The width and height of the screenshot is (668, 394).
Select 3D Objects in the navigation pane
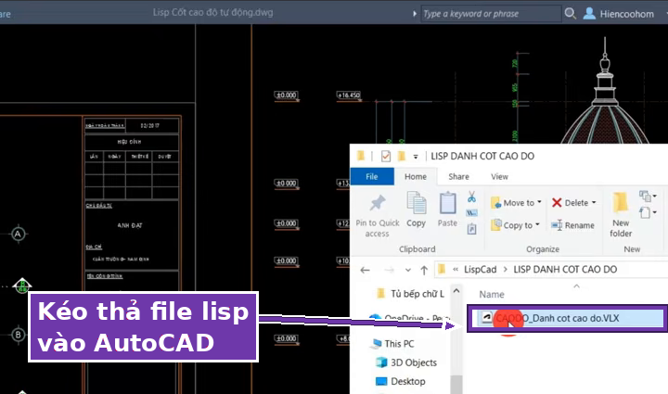click(406, 362)
